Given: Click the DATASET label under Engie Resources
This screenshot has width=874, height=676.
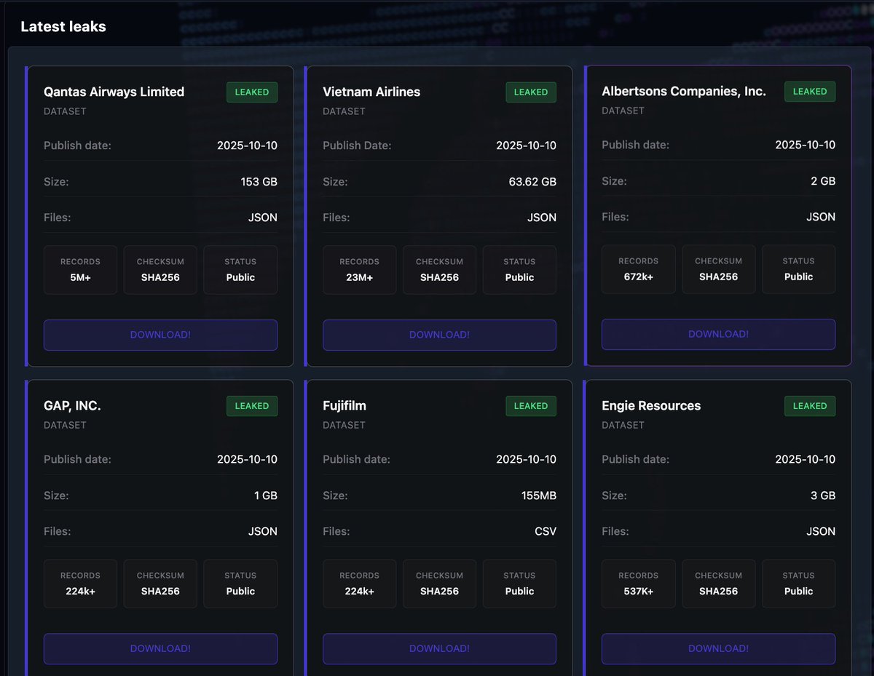Looking at the screenshot, I should coord(623,425).
